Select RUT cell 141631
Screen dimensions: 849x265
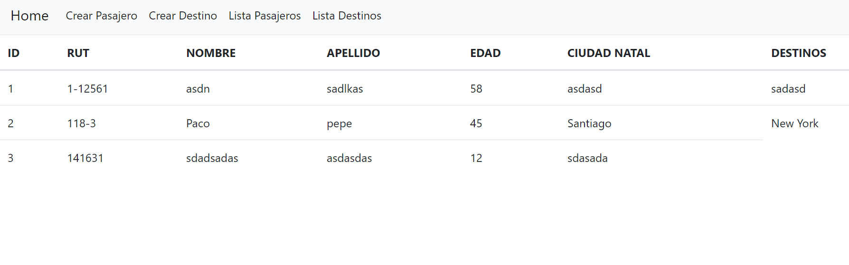[85, 158]
